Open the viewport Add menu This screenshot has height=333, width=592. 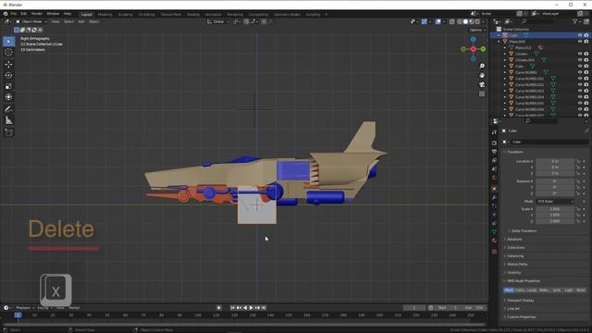(x=81, y=22)
